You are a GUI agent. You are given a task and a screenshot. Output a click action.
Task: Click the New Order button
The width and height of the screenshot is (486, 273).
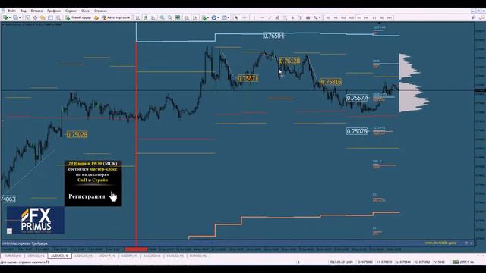78,18
